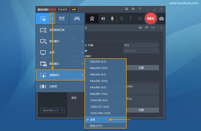Collapse panel with up chevron
Screen dimensions: 201x131
tap(162, 28)
